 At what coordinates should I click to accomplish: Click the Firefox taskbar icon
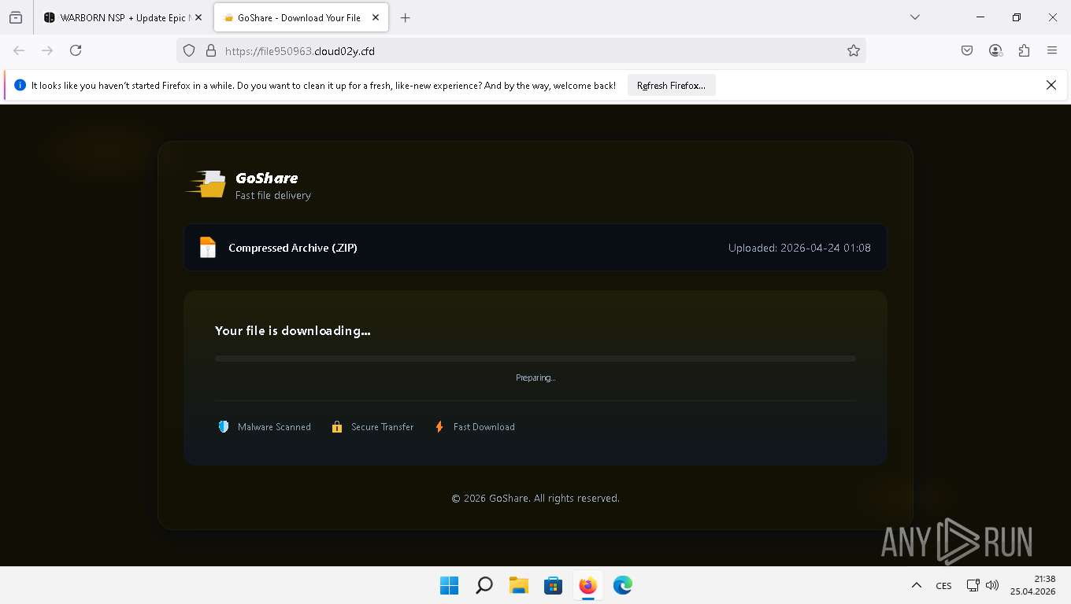click(x=587, y=585)
